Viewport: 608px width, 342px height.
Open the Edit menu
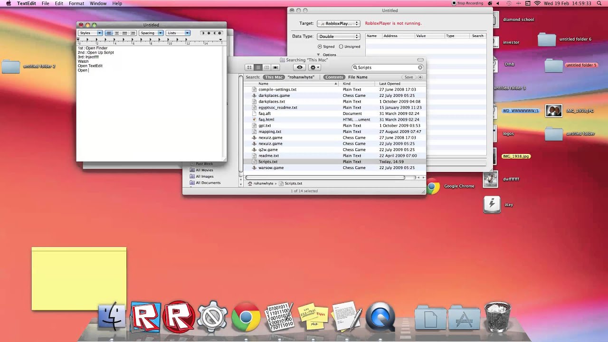(59, 3)
